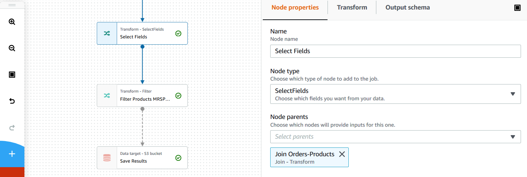Click the blue plus add node button
Image resolution: width=527 pixels, height=177 pixels.
click(x=12, y=154)
